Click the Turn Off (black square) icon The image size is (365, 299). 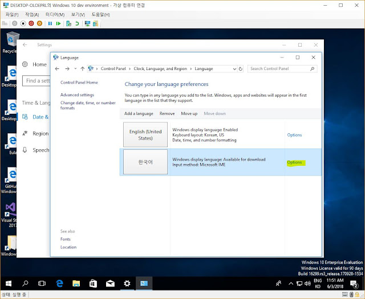[23, 23]
